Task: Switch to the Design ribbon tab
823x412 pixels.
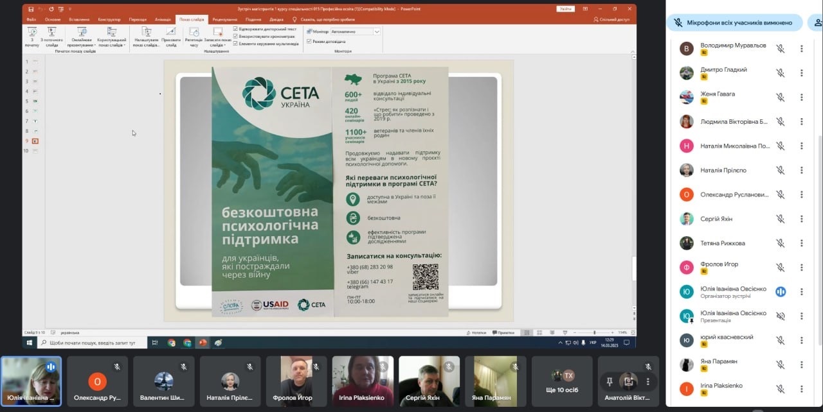Action: 109,19
